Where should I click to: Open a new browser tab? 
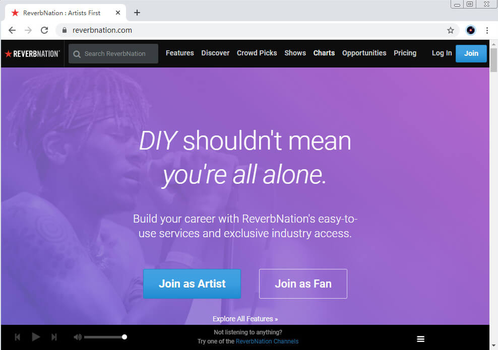137,13
